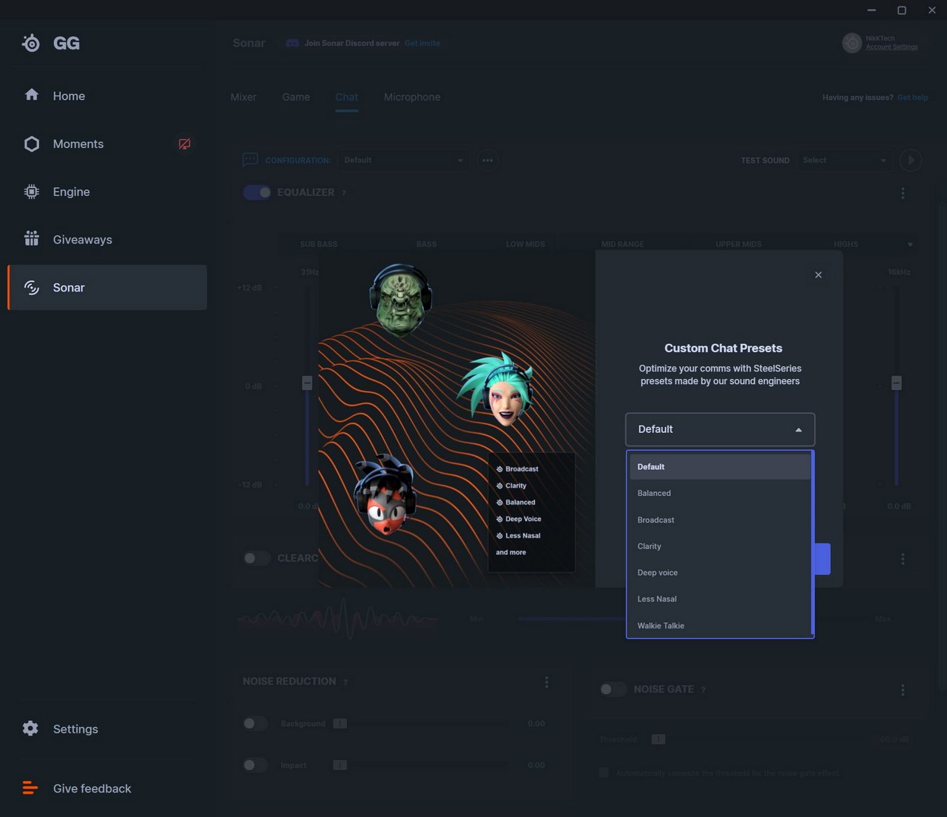The width and height of the screenshot is (947, 817).
Task: Open Account Settings link
Action: (x=892, y=47)
